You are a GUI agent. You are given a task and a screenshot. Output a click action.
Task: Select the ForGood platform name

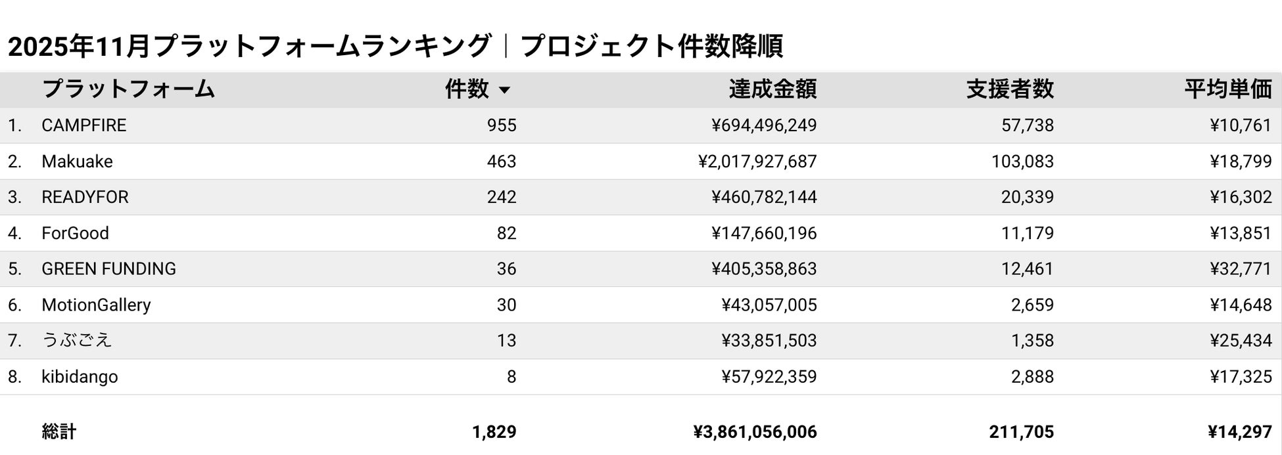tap(75, 233)
